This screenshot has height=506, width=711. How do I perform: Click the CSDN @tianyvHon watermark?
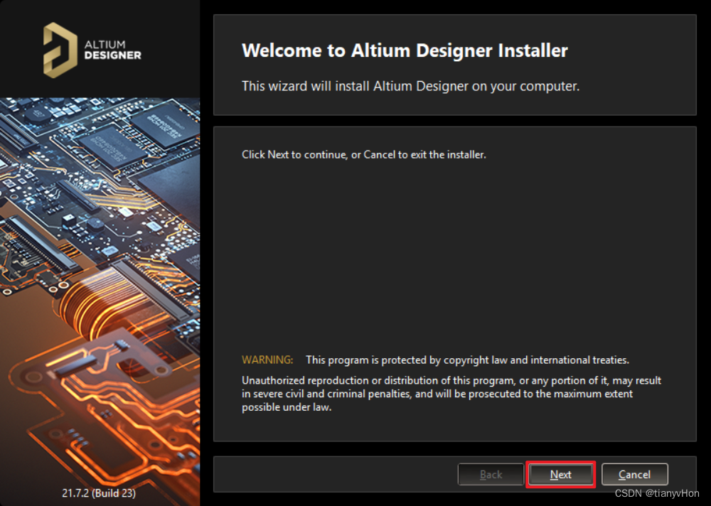[657, 493]
